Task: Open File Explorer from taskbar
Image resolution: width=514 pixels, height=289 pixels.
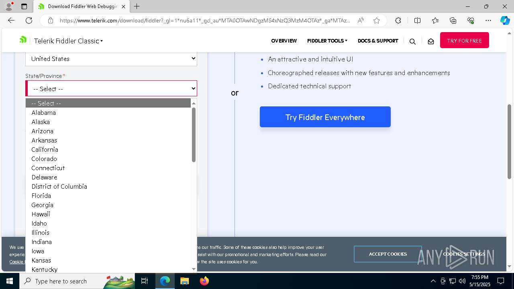Action: pos(184,281)
